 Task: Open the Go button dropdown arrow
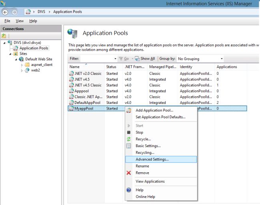pyautogui.click(x=132, y=59)
